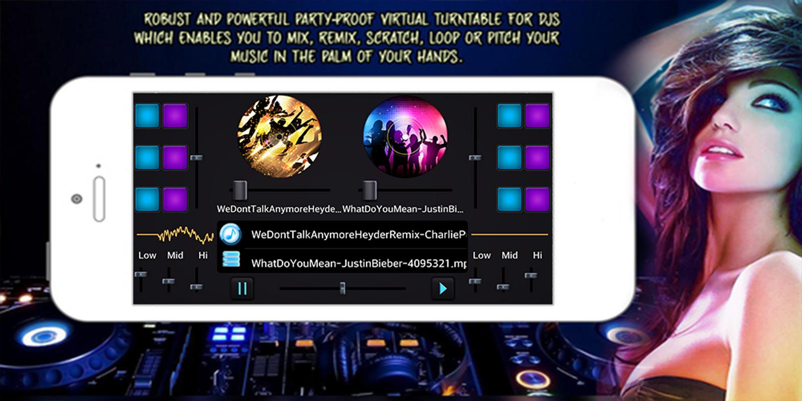Click the pink-blue right turntable disc

(405, 136)
